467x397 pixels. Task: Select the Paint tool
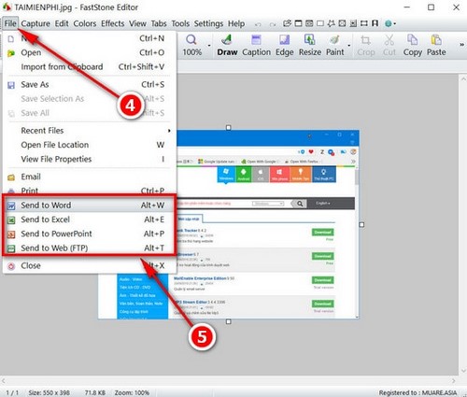coord(335,45)
